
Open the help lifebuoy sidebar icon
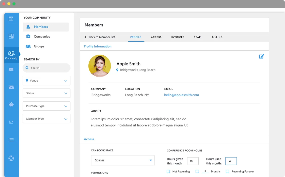click(11, 158)
